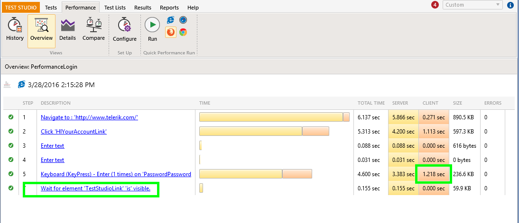Click the red notification badge showing 4
Viewport: 519px width, 223px height.
point(435,5)
